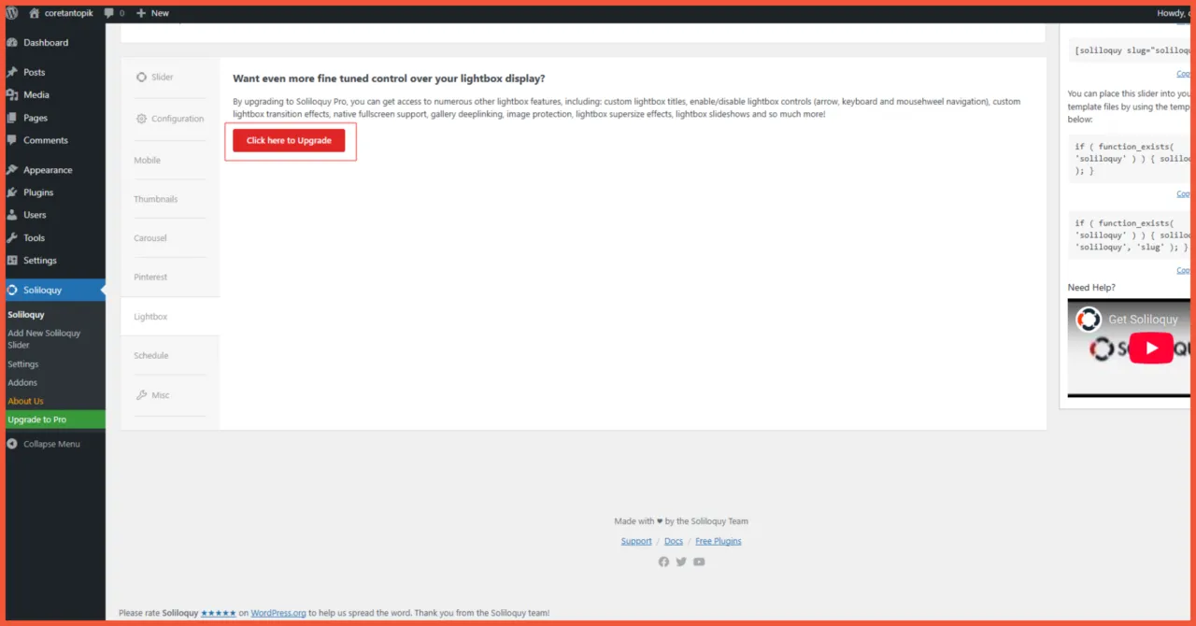Click the Facebook icon in footer

[x=663, y=562]
